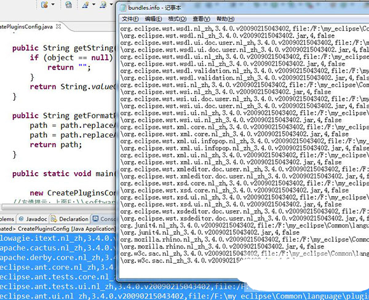Click Notepad line 'org.eclipse.wst.wsdl.ui.doc.user.nl_zh,3.4.0'
The height and width of the screenshot is (300, 369).
pos(245,43)
